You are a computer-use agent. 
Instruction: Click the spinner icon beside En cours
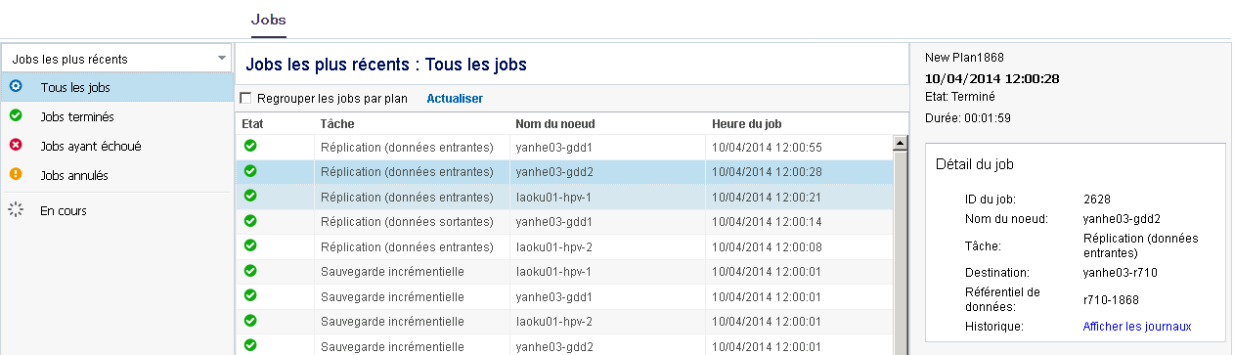point(16,209)
